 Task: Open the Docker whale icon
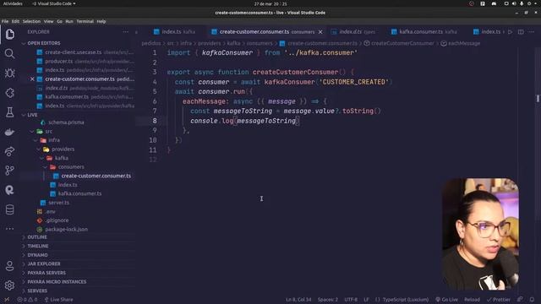[x=9, y=132]
